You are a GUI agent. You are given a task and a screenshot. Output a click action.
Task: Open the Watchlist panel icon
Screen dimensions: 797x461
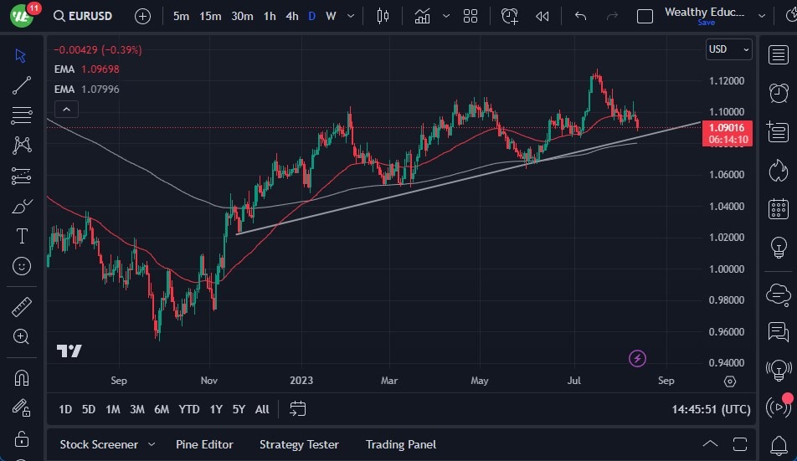pos(779,54)
